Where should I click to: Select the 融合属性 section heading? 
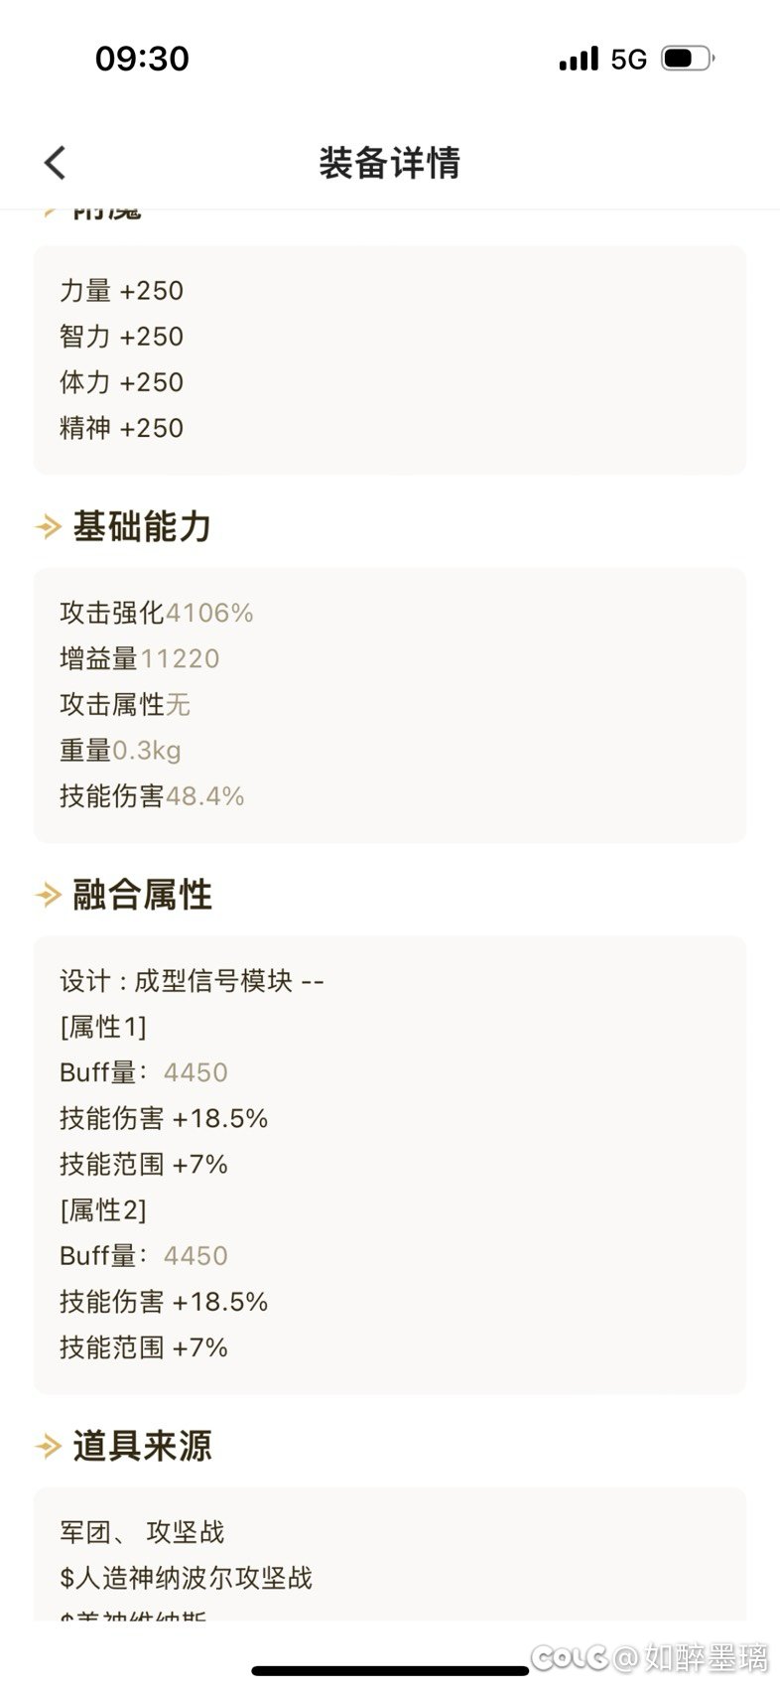pos(142,896)
